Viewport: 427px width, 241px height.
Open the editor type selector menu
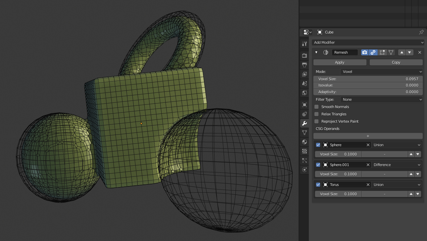pos(308,32)
